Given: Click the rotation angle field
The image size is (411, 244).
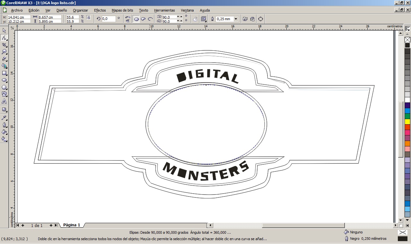Looking at the screenshot, I should coord(109,19).
